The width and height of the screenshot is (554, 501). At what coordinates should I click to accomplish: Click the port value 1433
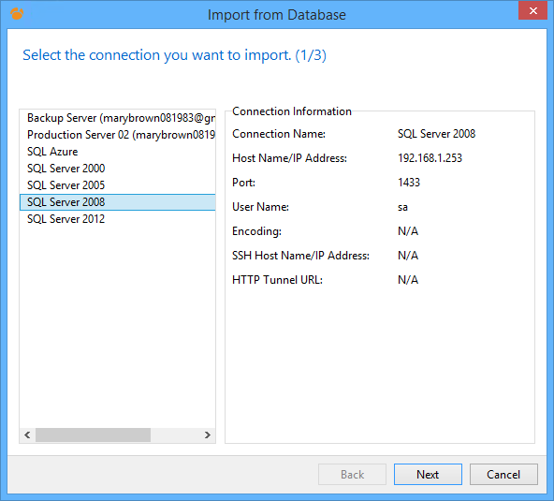pos(409,183)
